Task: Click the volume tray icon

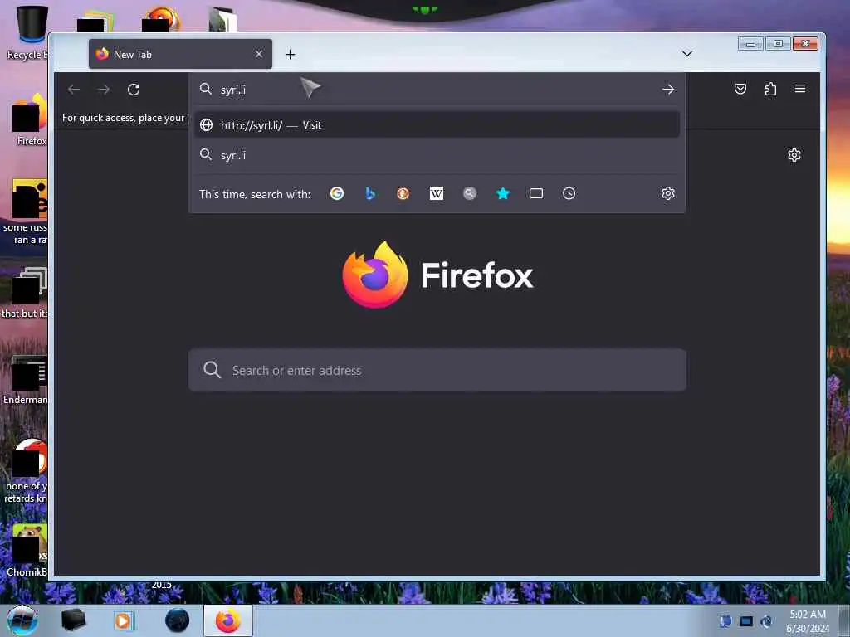Action: coord(766,621)
